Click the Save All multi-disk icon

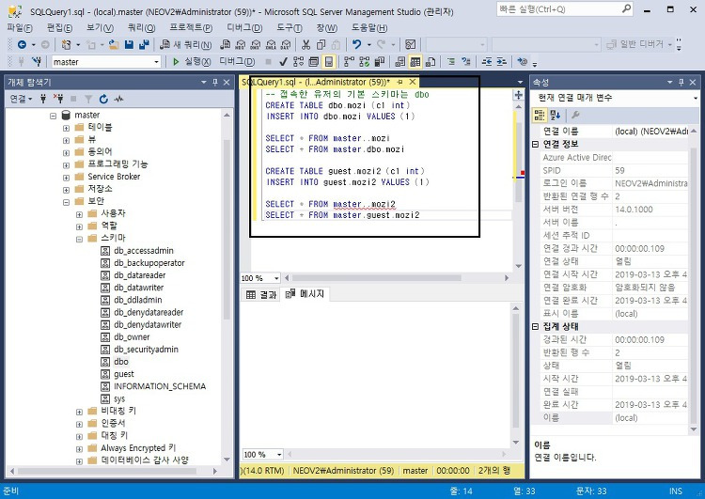pyautogui.click(x=144, y=44)
